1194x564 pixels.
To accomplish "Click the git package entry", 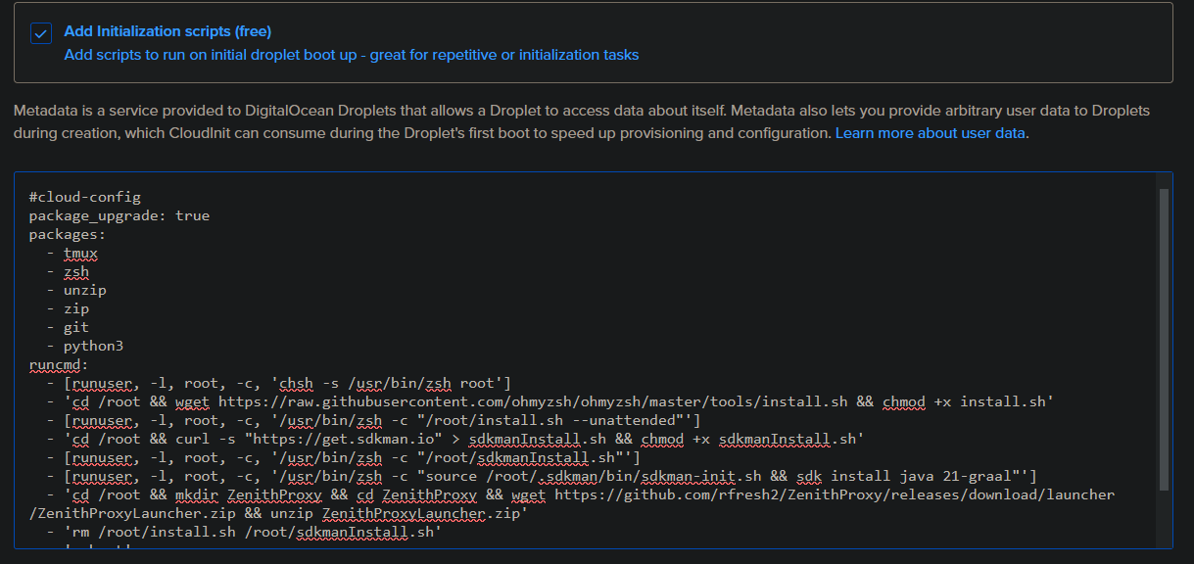I will [77, 326].
